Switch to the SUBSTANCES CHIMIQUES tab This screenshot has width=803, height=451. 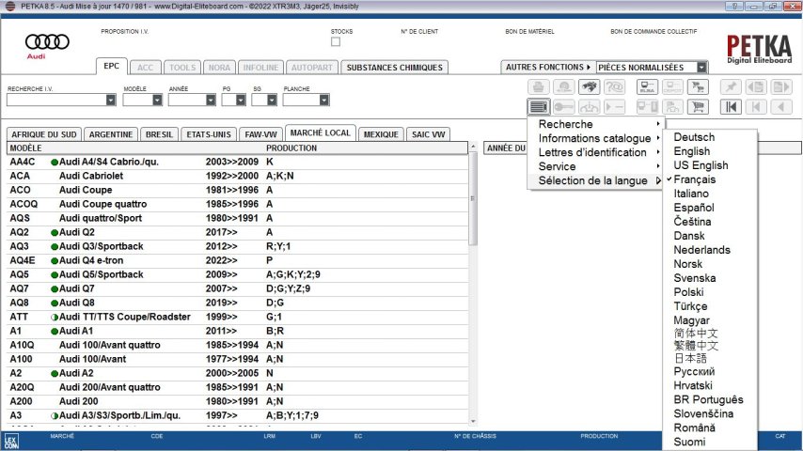394,68
